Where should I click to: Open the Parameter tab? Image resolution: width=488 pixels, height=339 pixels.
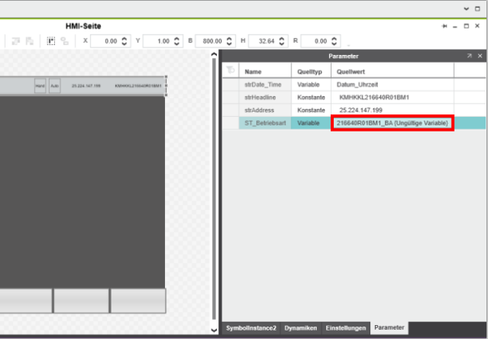point(389,327)
